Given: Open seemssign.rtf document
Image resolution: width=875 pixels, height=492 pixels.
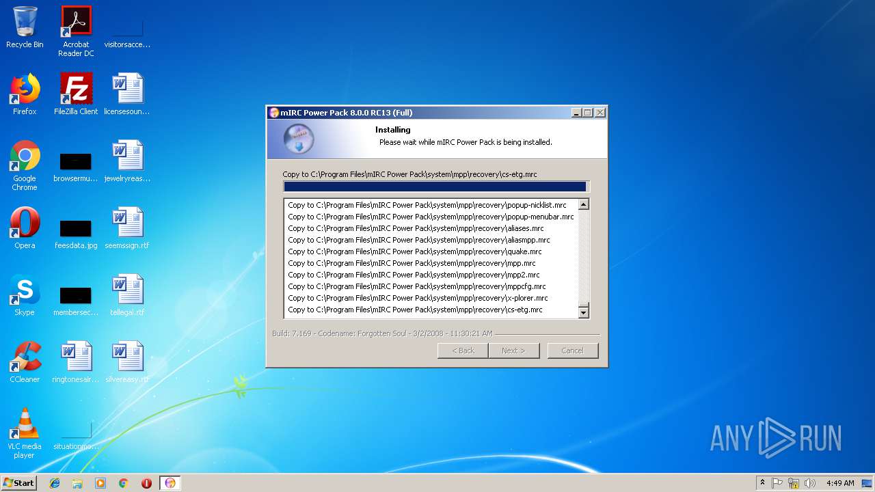Looking at the screenshot, I should click(127, 228).
